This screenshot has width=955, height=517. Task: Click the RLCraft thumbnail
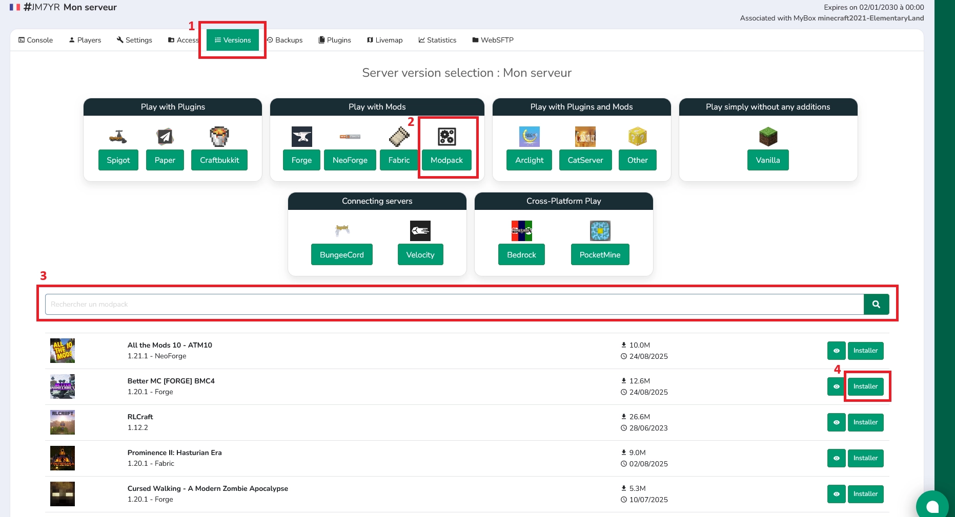[63, 422]
